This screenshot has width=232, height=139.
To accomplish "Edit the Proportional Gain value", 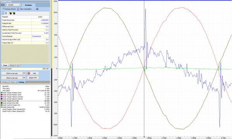I will tap(40, 20).
